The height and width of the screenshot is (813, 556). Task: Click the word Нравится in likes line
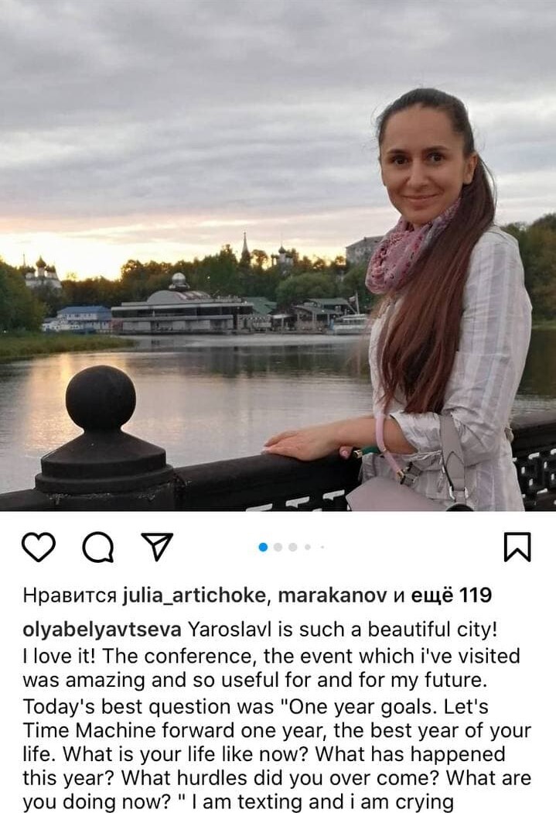70,595
